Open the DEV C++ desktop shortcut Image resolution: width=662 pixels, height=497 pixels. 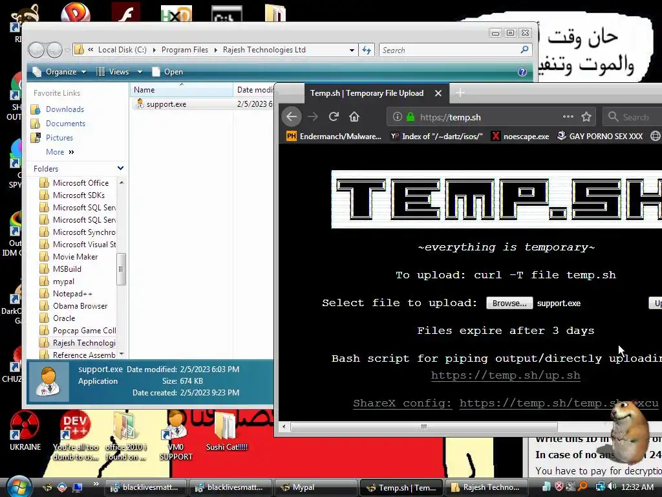pos(76,436)
